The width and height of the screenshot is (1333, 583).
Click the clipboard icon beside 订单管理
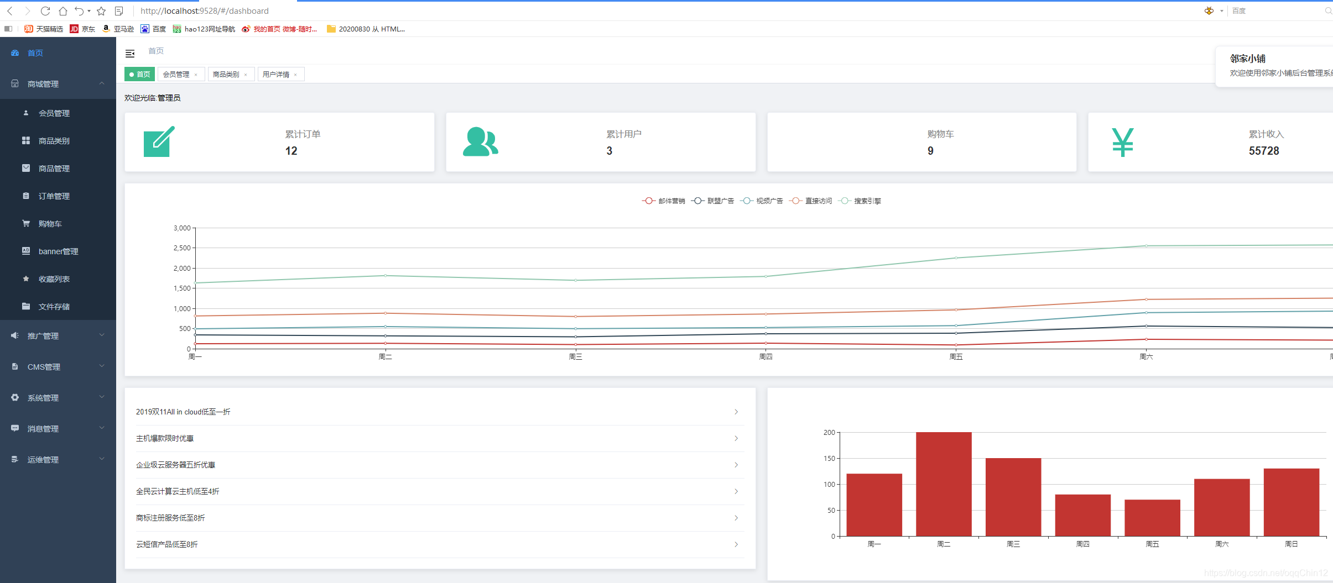pos(26,196)
